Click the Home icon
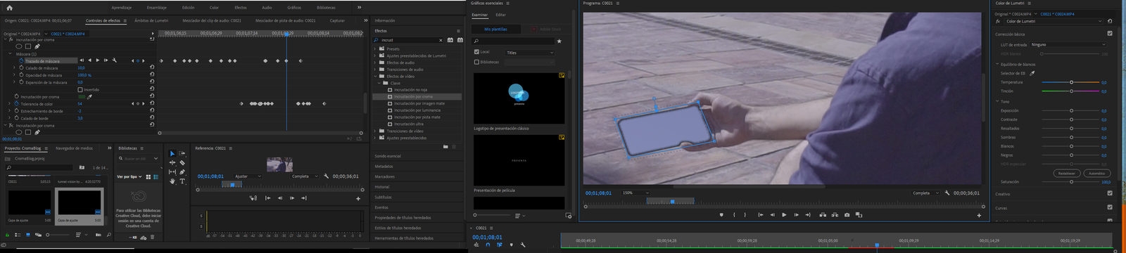 (x=9, y=8)
